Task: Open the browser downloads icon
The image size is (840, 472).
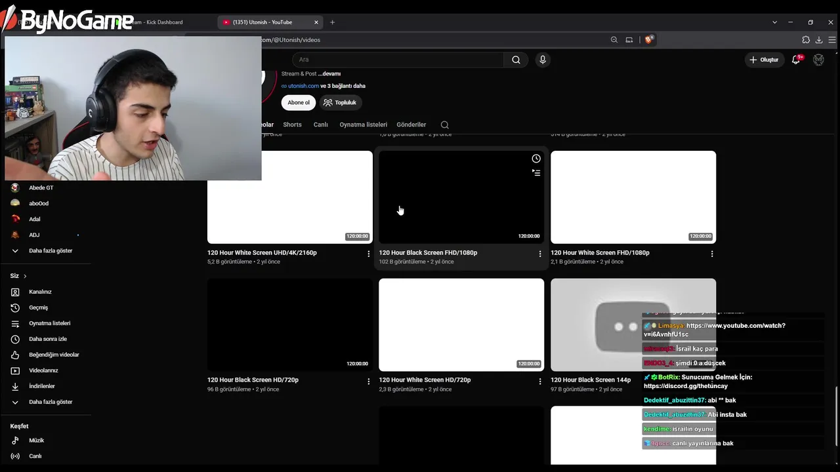Action: [819, 39]
